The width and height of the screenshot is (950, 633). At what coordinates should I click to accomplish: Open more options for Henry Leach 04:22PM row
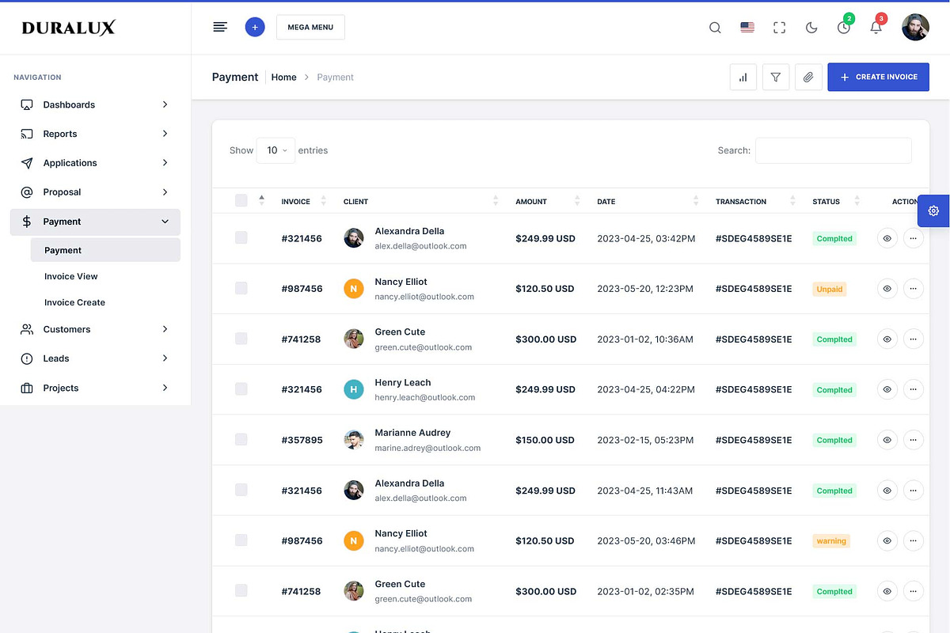click(x=914, y=389)
